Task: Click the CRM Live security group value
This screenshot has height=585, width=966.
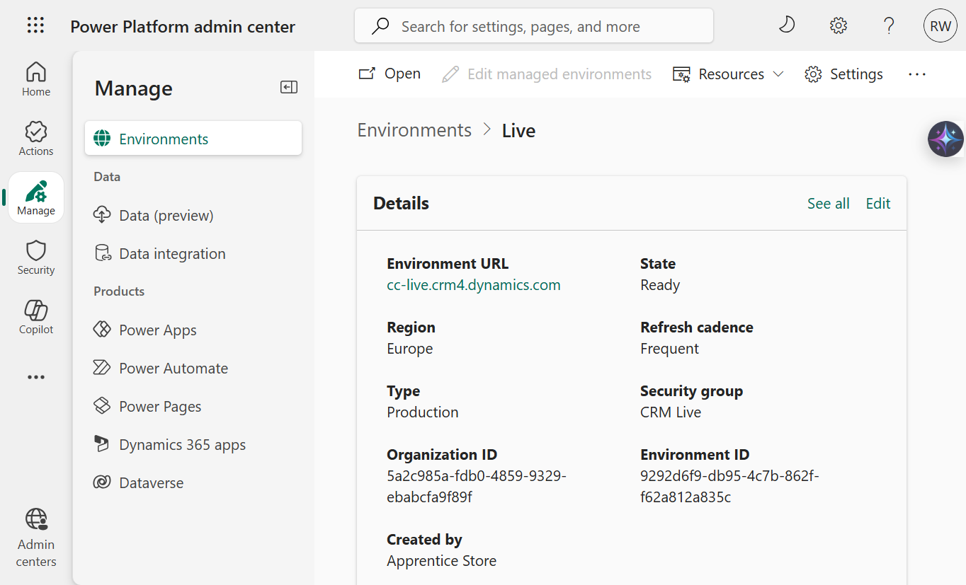Action: click(x=671, y=412)
